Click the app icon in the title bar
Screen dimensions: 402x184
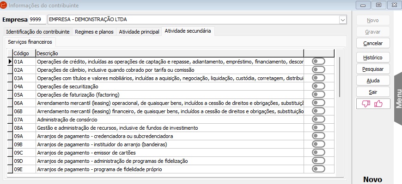(x=3, y=5)
